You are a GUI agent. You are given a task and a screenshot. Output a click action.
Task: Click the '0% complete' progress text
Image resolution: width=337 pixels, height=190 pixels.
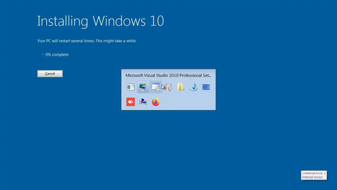tap(57, 55)
